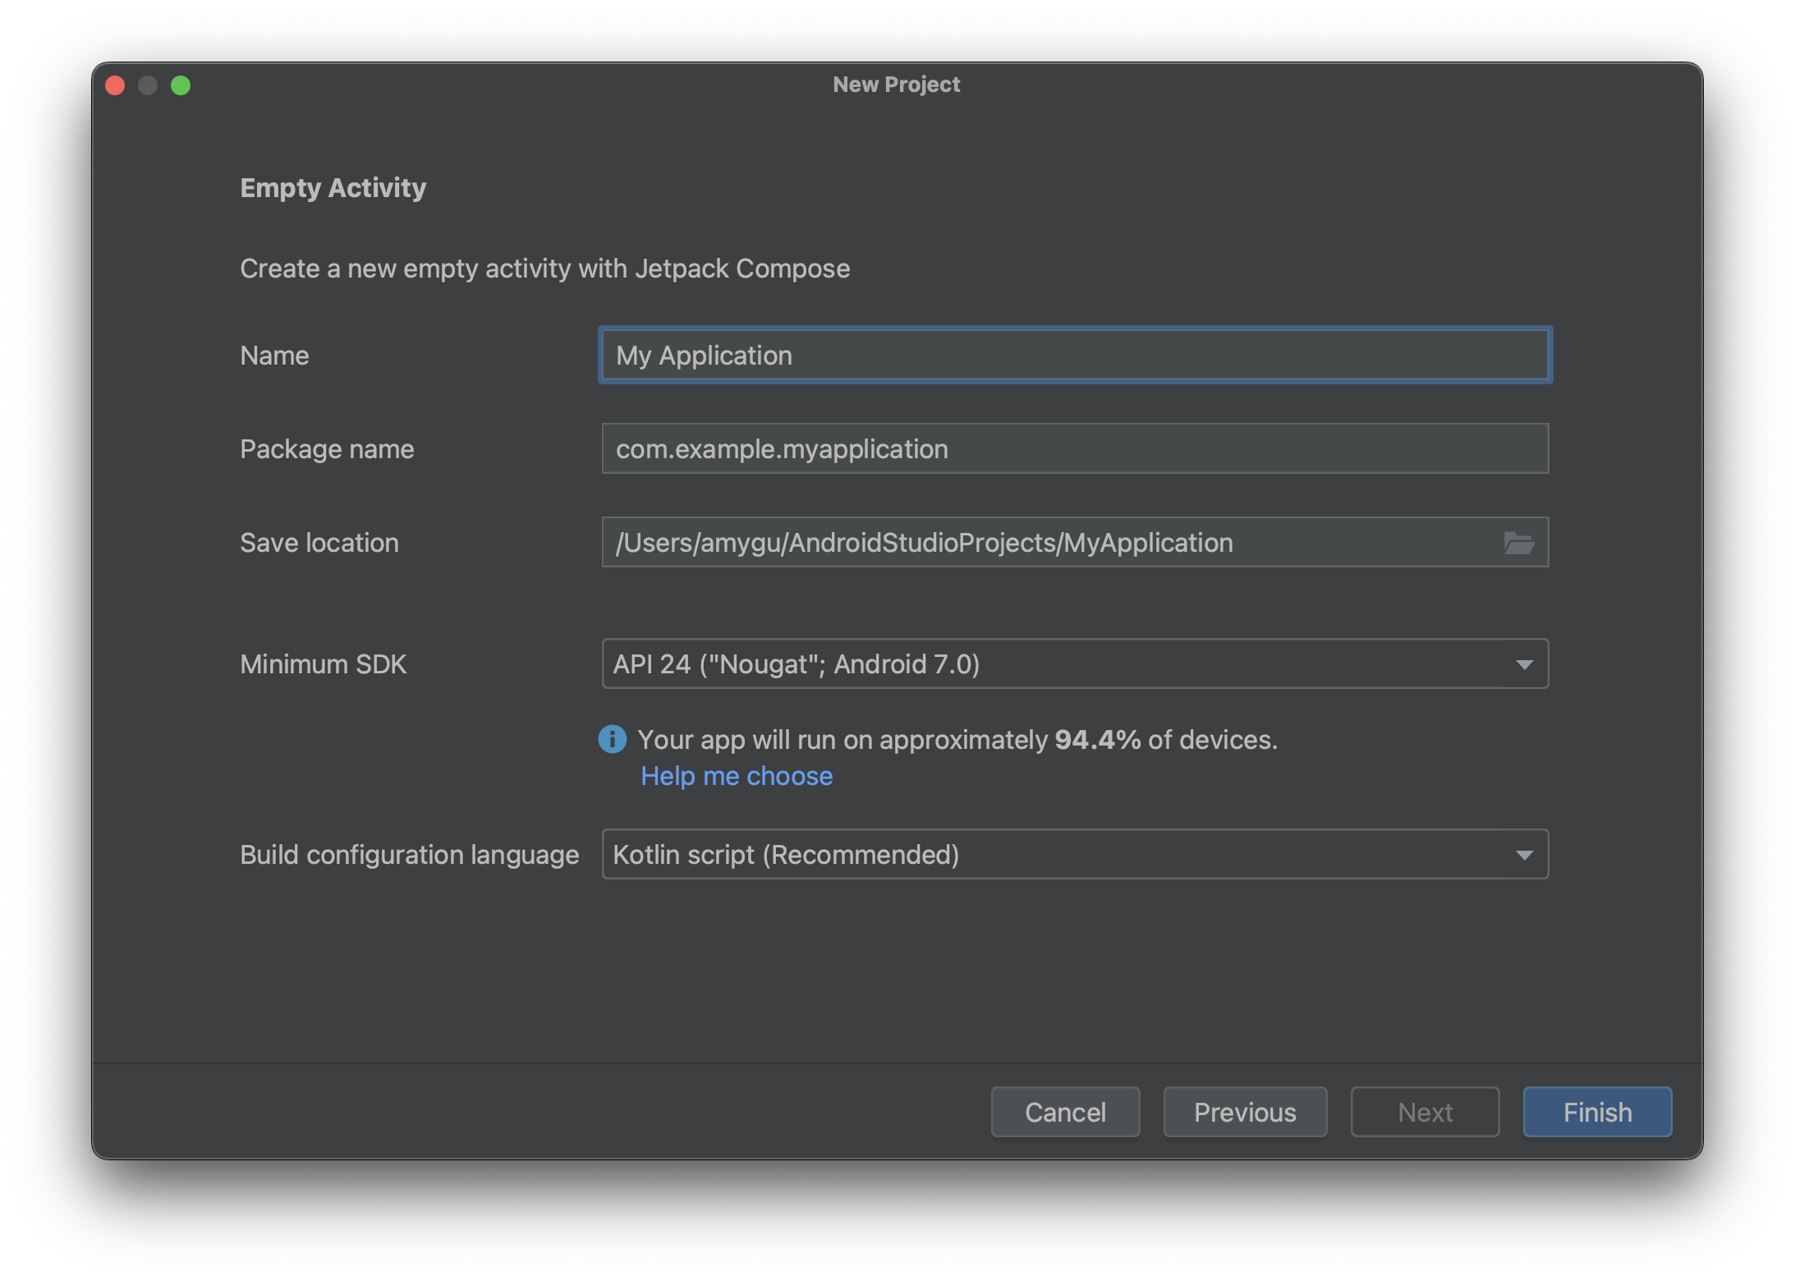The width and height of the screenshot is (1795, 1281).
Task: Click the folder icon for save location
Action: point(1521,540)
